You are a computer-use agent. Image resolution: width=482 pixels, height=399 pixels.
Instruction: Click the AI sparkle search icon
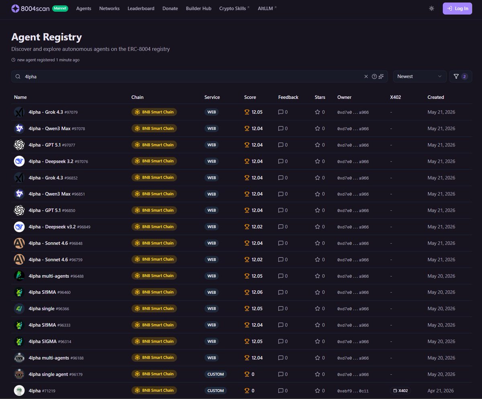pyautogui.click(x=381, y=76)
